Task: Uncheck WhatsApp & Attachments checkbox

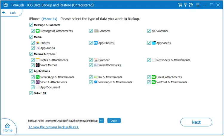Action: click(33, 77)
